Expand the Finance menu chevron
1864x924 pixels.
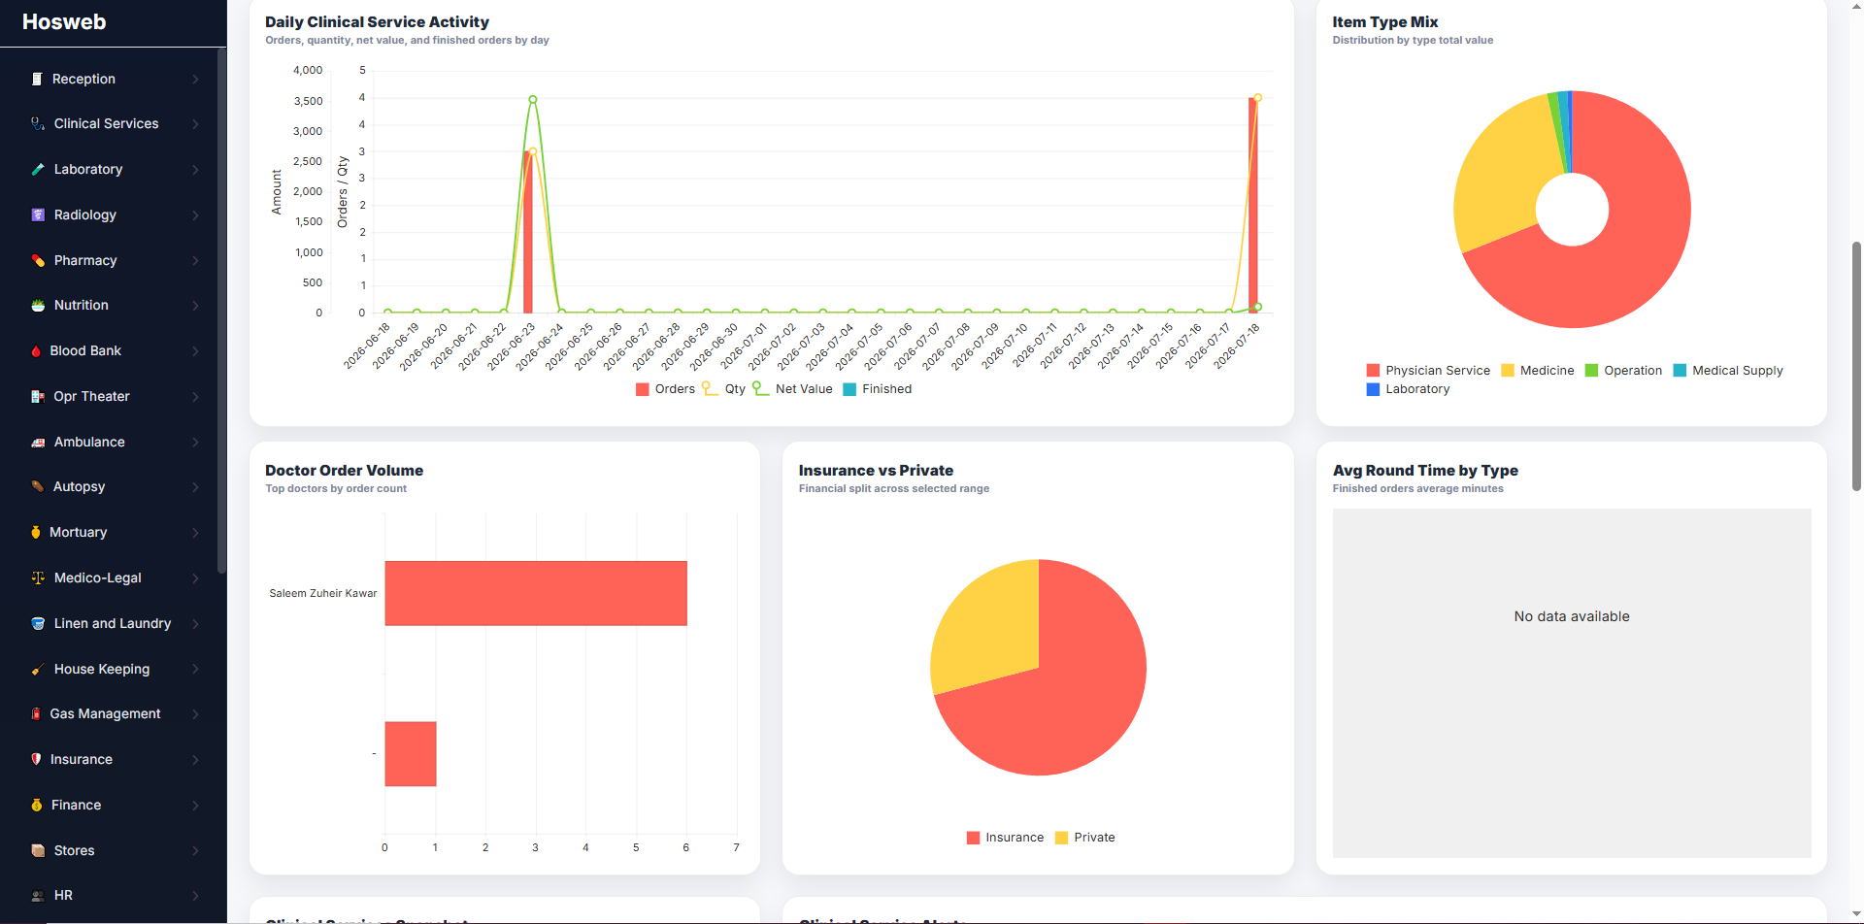(x=195, y=806)
